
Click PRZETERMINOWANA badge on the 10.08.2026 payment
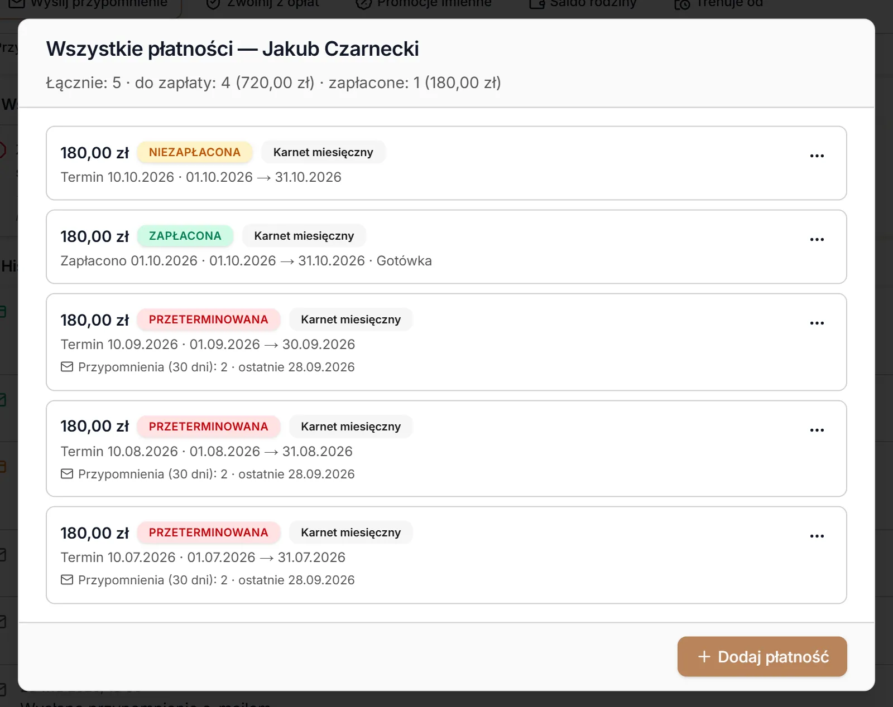point(208,427)
